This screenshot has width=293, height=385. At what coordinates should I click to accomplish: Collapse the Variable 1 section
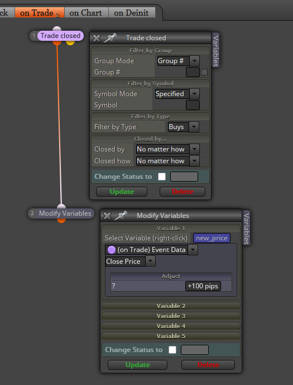pyautogui.click(x=171, y=229)
